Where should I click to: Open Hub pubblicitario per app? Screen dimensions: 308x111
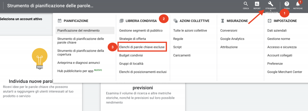click(x=75, y=71)
